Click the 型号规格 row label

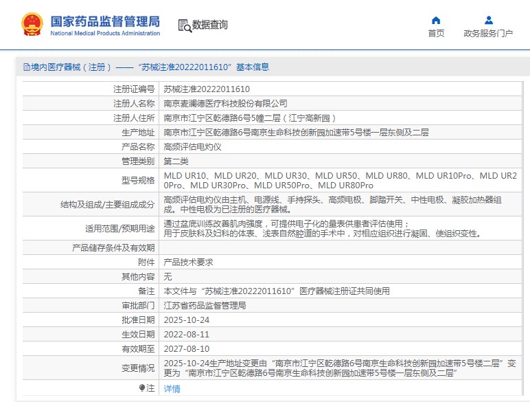138,180
